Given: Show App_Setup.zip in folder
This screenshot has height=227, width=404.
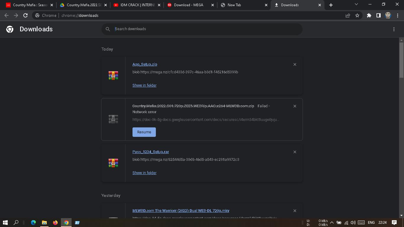Looking at the screenshot, I should click(144, 85).
